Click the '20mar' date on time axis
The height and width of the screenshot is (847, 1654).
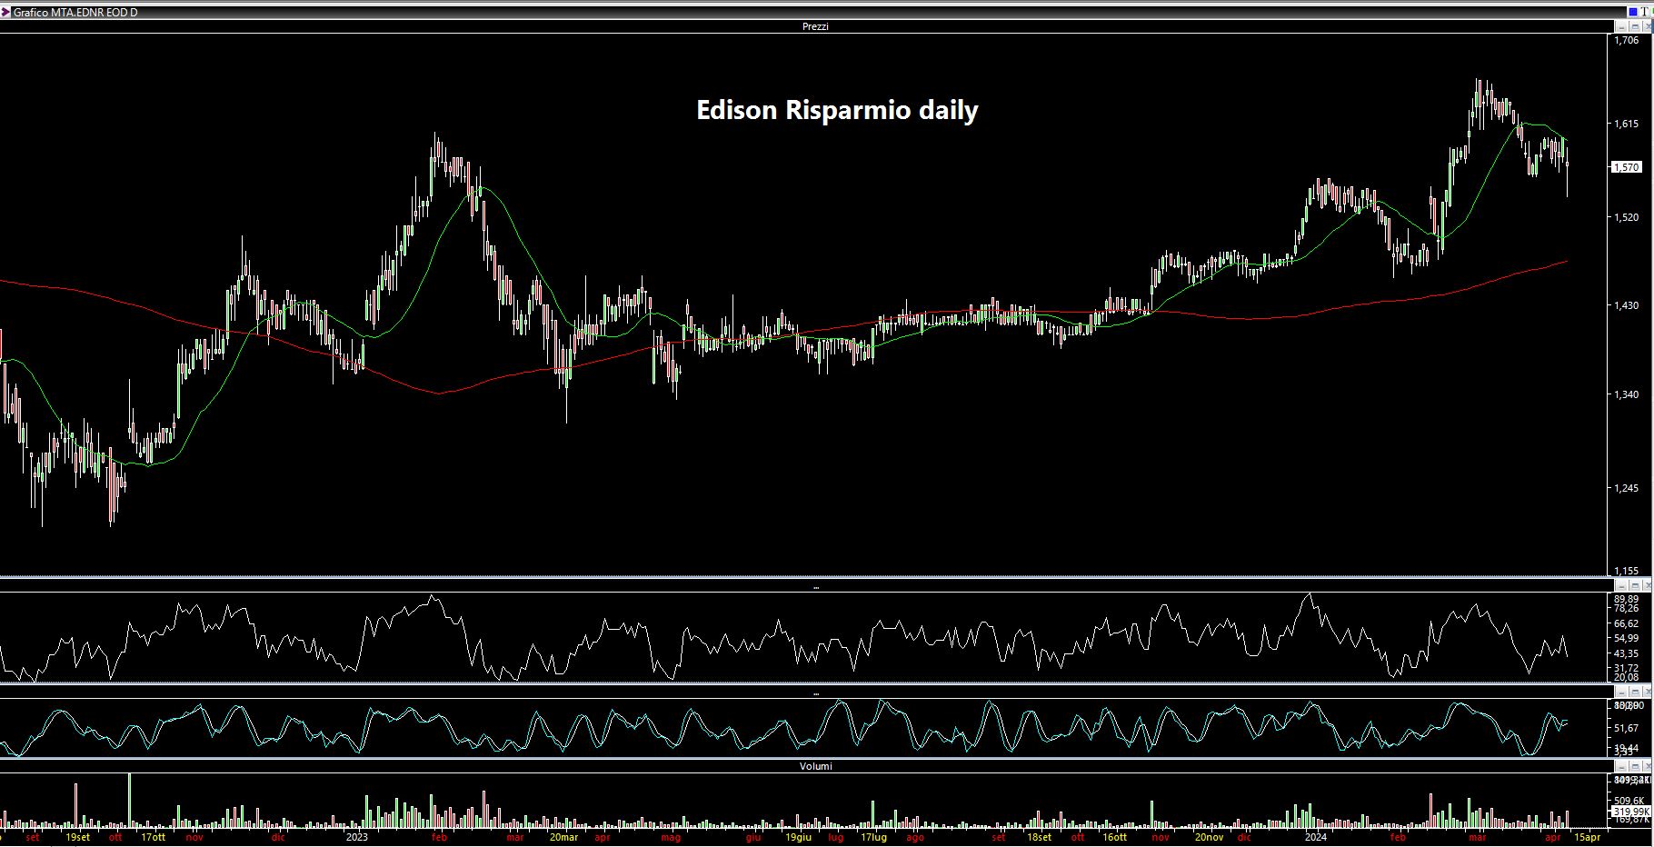[563, 837]
